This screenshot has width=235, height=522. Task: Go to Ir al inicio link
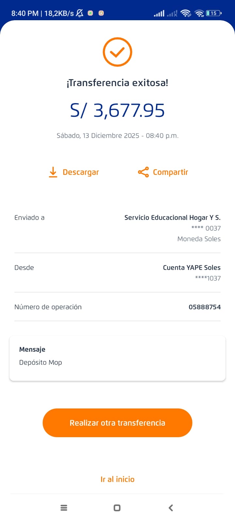pyautogui.click(x=117, y=479)
